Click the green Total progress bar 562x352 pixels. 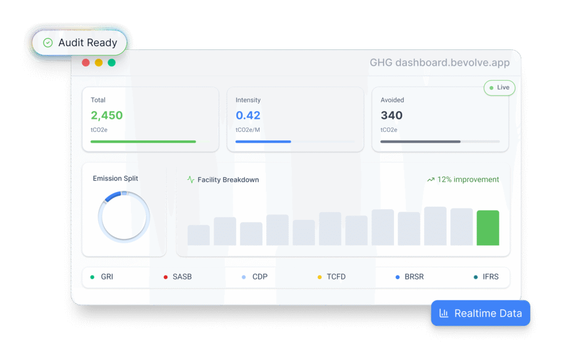143,141
